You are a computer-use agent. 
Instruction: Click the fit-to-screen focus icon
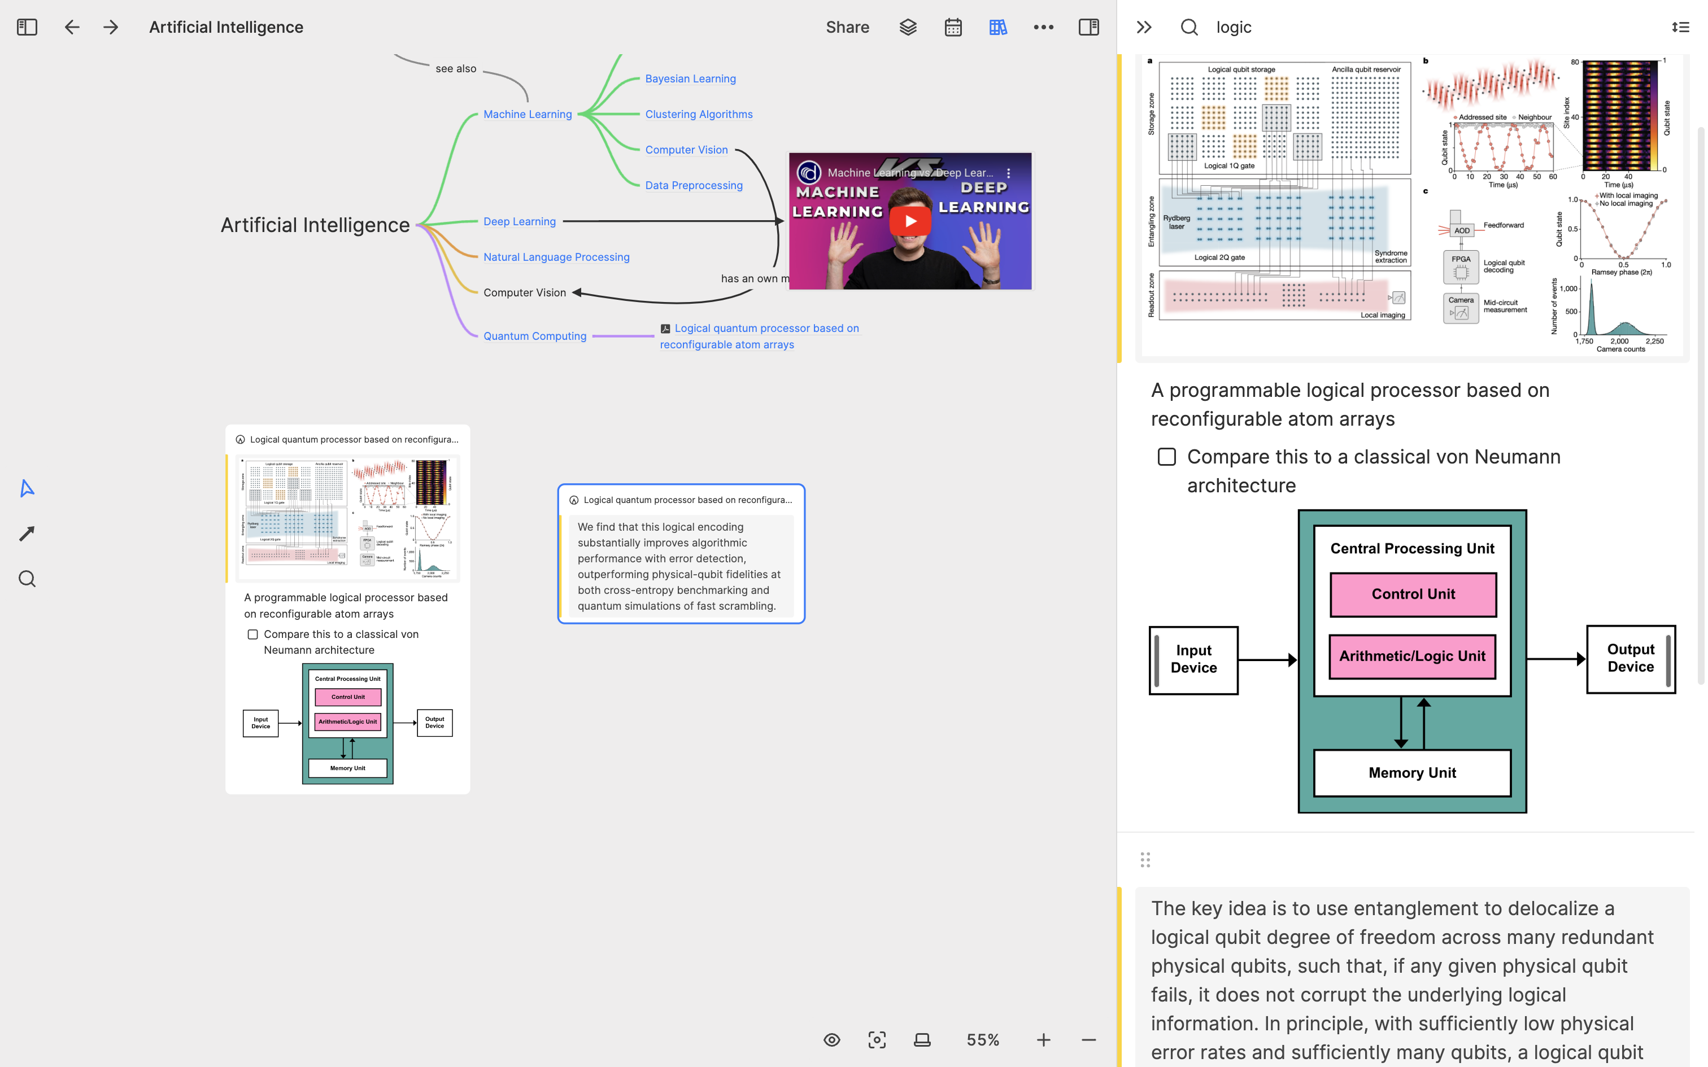click(877, 1039)
